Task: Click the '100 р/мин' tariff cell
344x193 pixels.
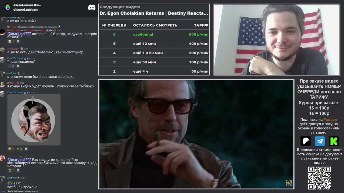Action: (x=199, y=62)
